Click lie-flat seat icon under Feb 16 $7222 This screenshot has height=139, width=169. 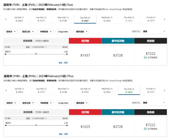[x=145, y=129]
